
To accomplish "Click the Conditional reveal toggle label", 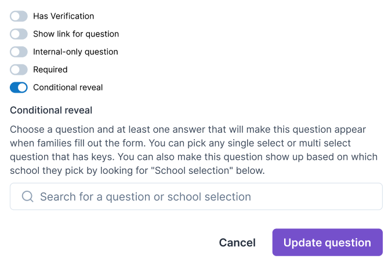I will (x=68, y=88).
